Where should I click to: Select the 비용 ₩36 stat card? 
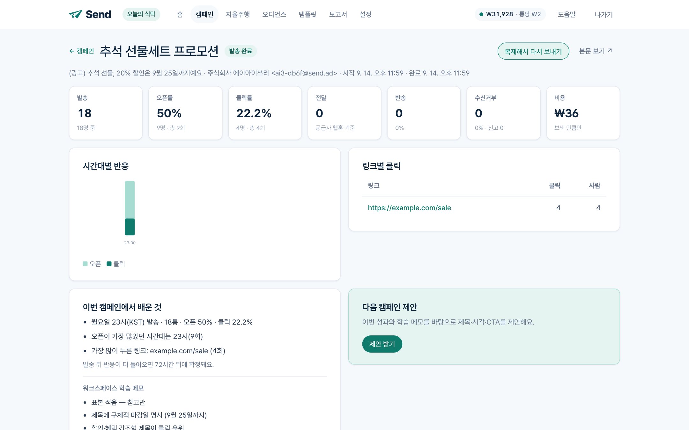pos(583,113)
